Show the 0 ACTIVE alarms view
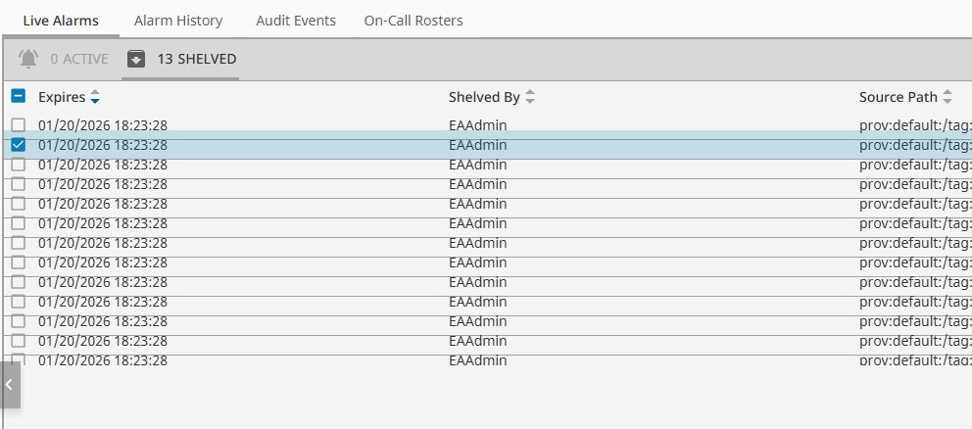 [79, 59]
